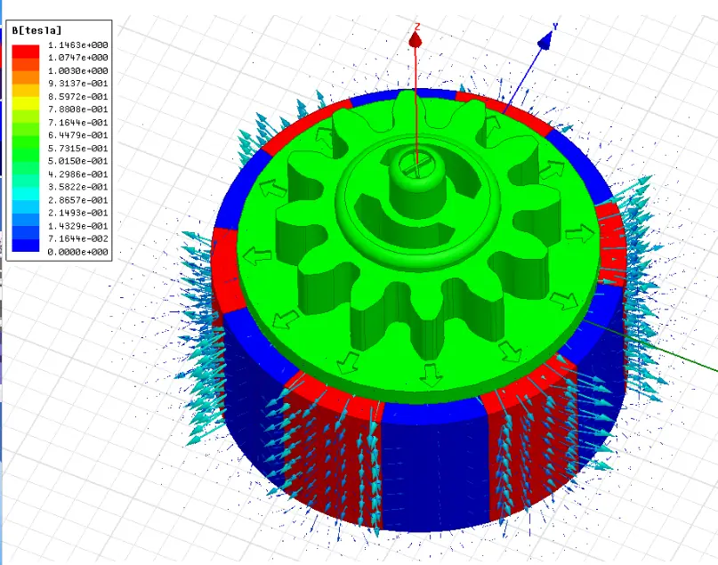Select the central shaft hub of the gear
The image size is (718, 565).
tap(416, 181)
